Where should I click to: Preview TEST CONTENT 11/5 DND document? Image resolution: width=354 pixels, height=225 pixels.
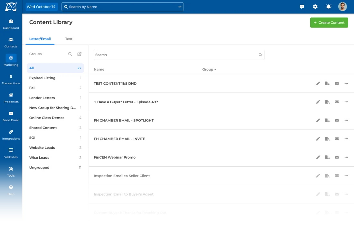(327, 83)
